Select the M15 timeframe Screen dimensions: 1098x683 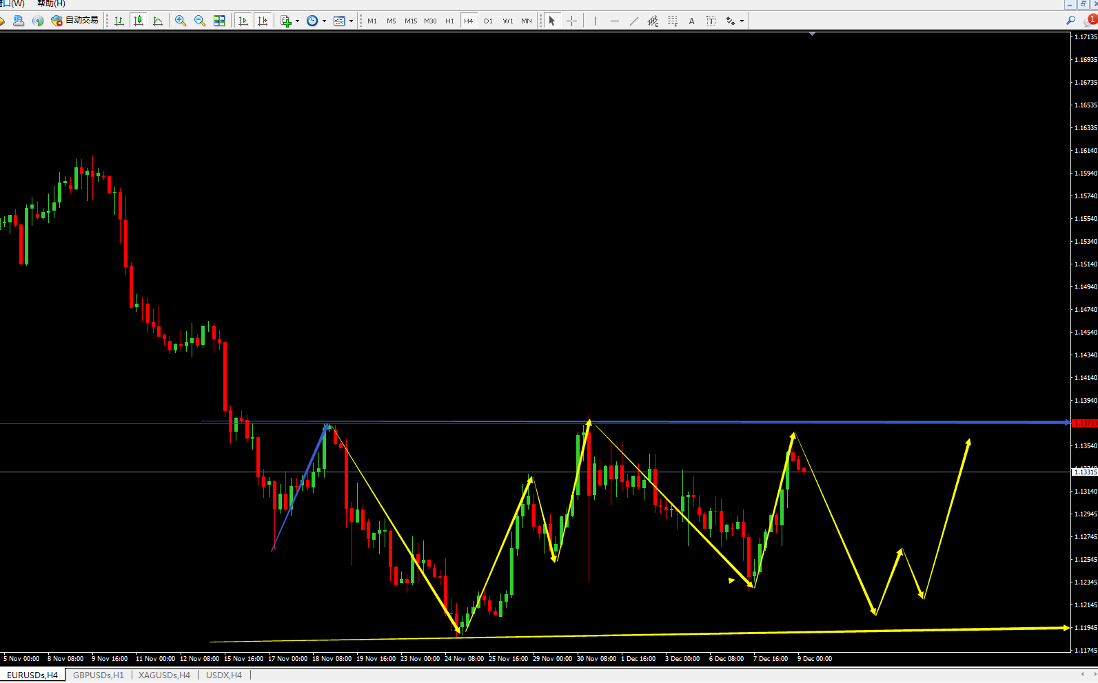pos(411,21)
